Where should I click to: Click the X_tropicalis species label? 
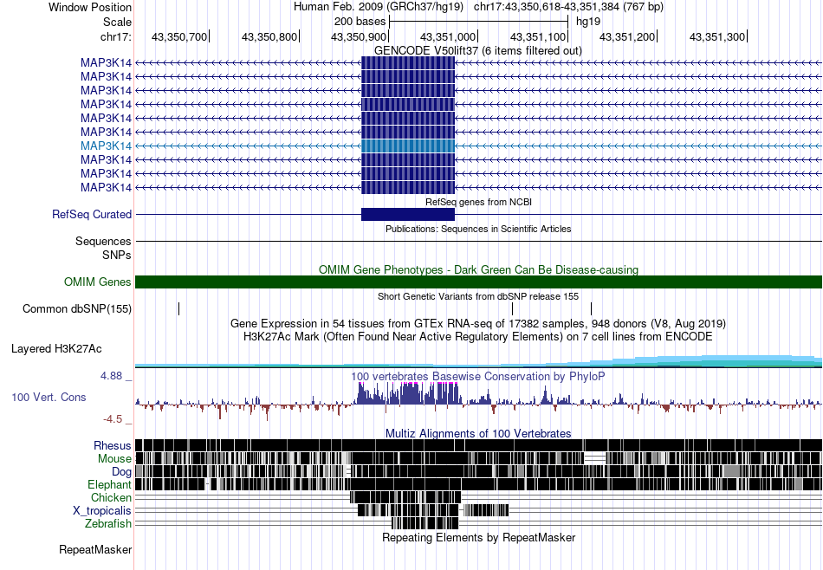[102, 511]
